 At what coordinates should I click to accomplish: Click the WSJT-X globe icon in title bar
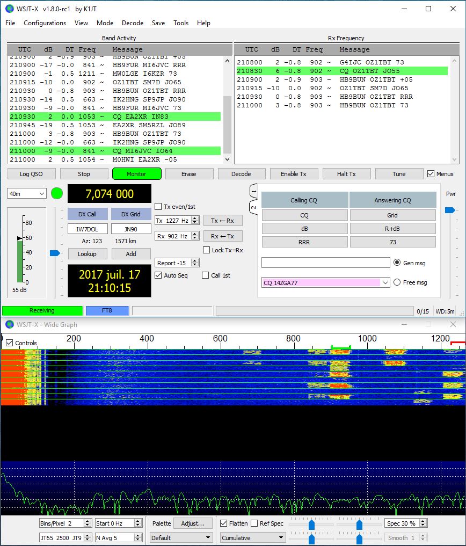pos(10,9)
